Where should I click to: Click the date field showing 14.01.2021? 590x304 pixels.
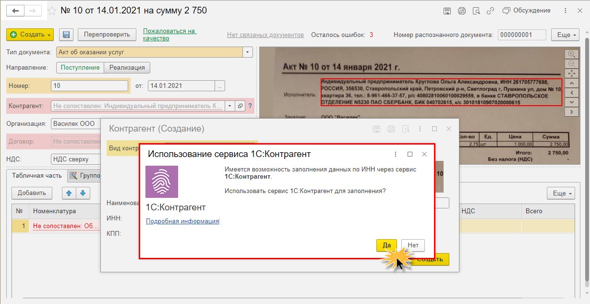pos(181,86)
